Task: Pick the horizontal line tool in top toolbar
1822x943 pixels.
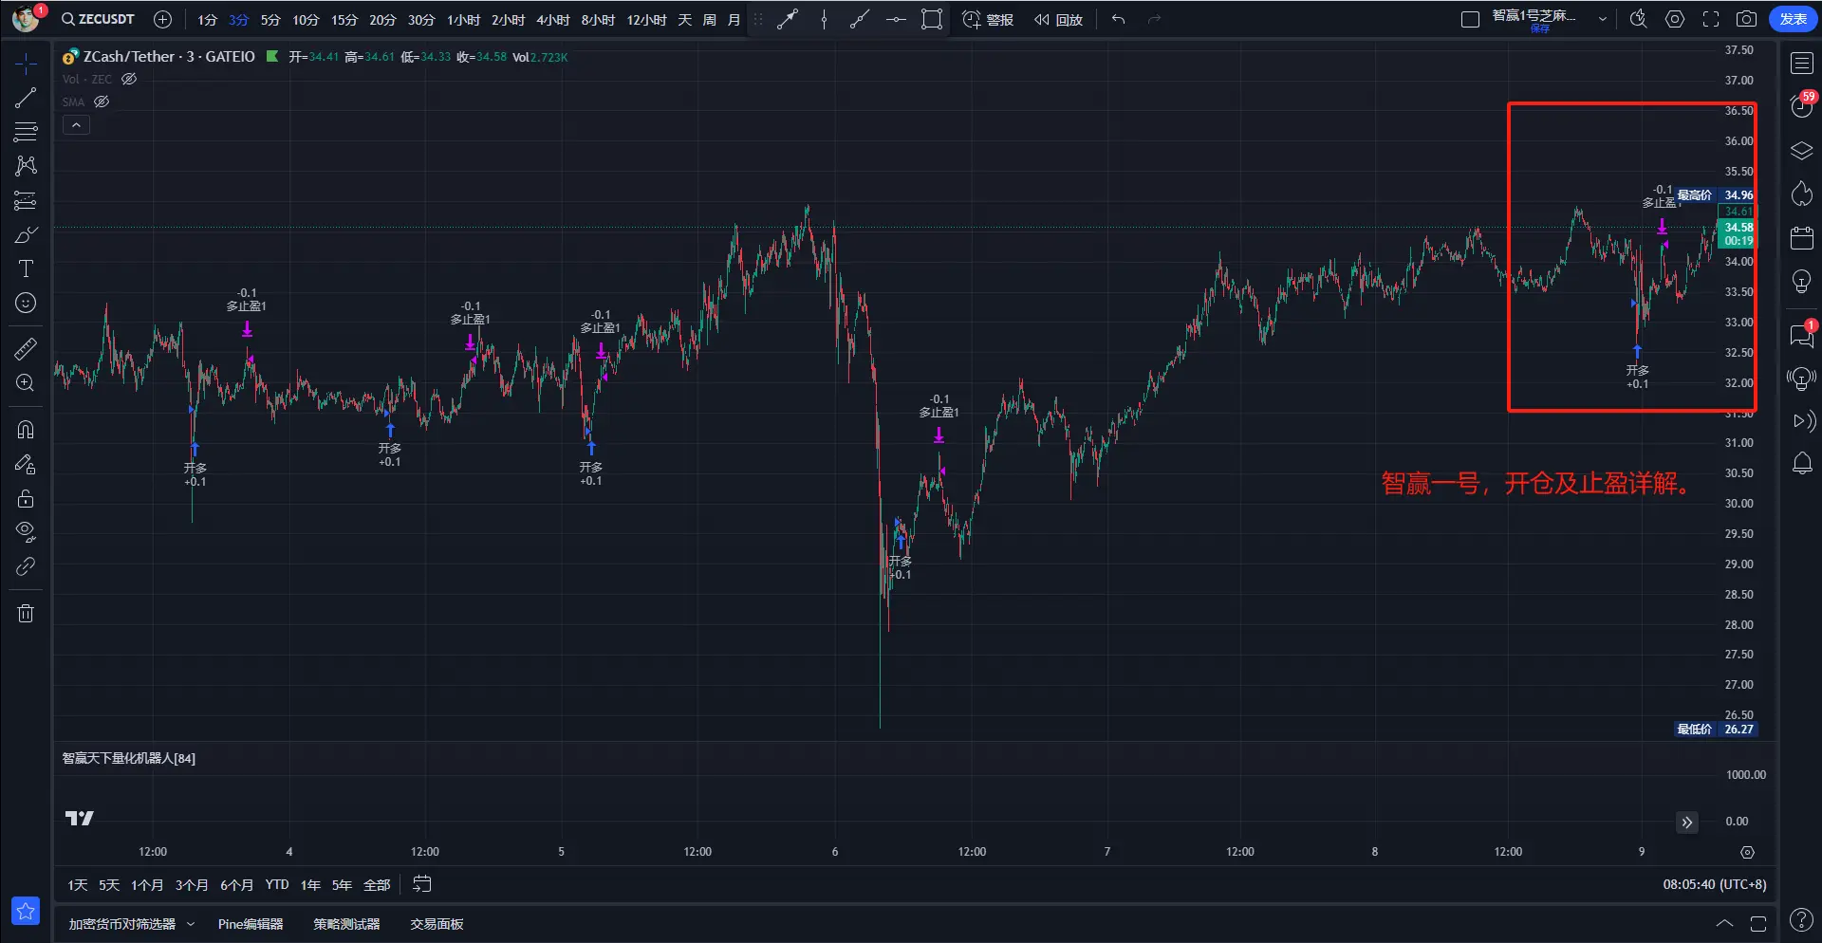Action: coord(896,19)
